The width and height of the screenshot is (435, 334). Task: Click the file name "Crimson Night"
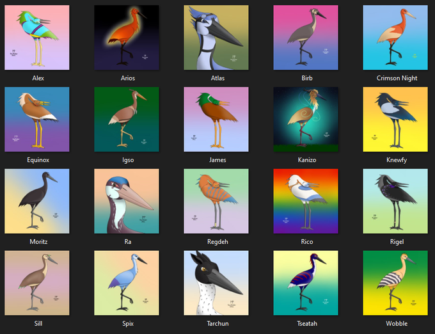coord(397,78)
